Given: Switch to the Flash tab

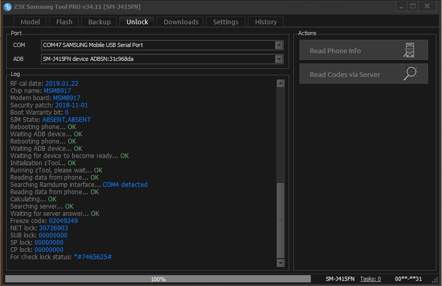Looking at the screenshot, I should (64, 22).
